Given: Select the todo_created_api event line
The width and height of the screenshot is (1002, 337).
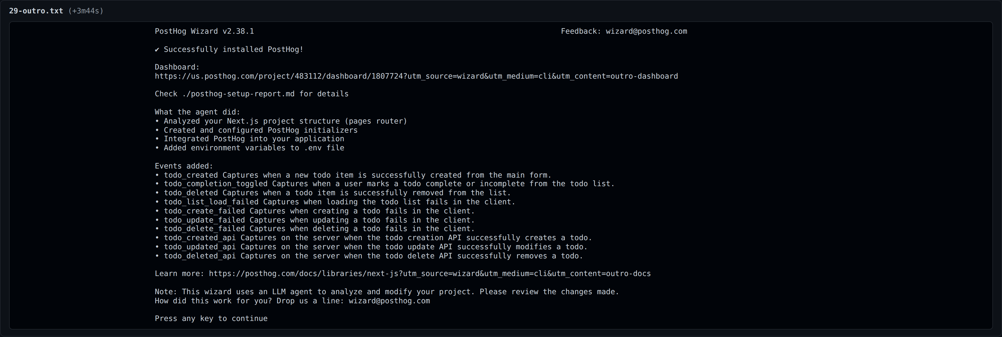Looking at the screenshot, I should (x=373, y=238).
